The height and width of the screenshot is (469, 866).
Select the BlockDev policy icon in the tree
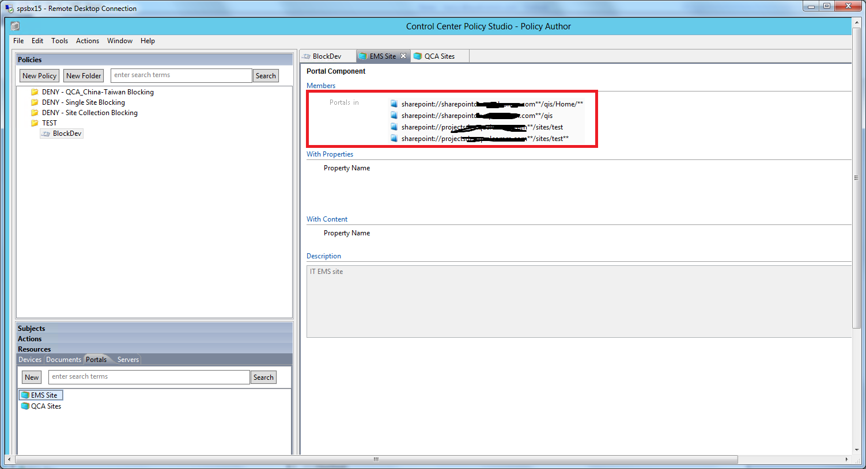point(46,133)
